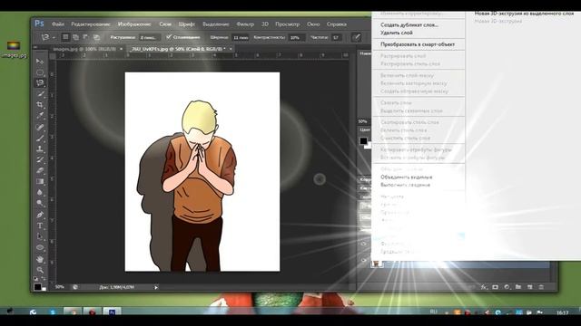The width and height of the screenshot is (581, 326).
Task: Open the Выделение menu
Action: pyautogui.click(x=216, y=24)
